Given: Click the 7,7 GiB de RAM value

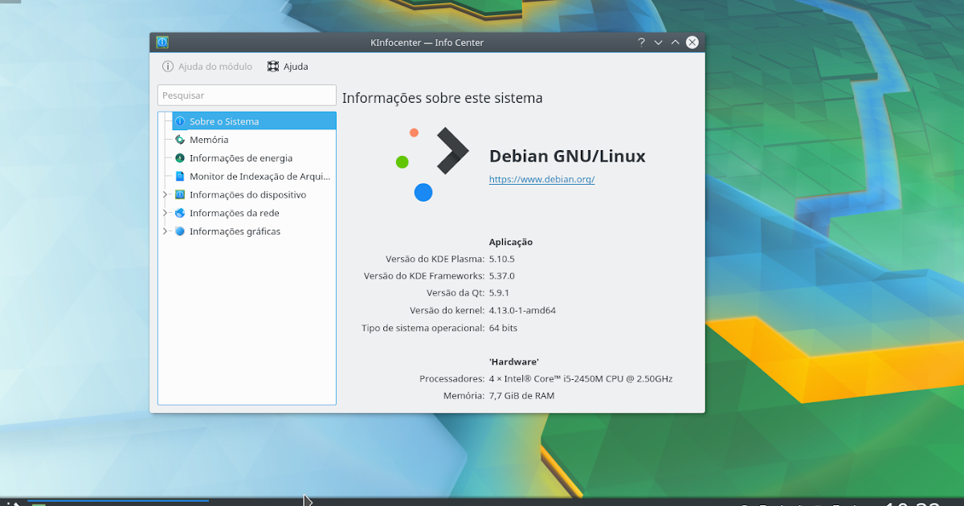Looking at the screenshot, I should pyautogui.click(x=521, y=396).
